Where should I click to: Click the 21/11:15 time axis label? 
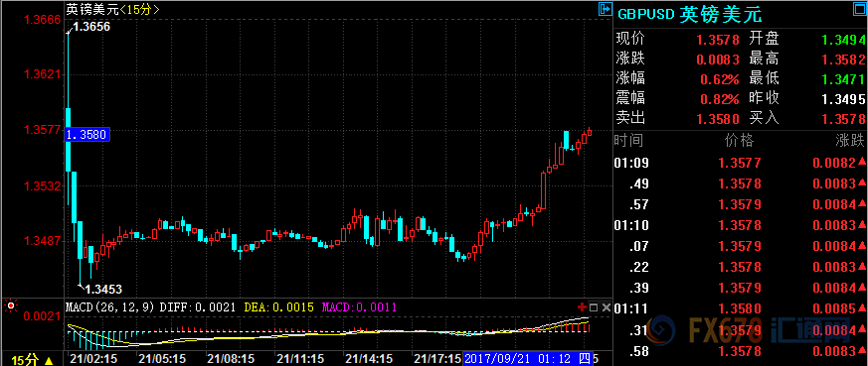click(300, 359)
